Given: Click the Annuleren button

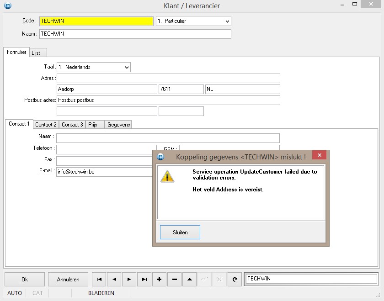Looking at the screenshot, I should coord(68,279).
